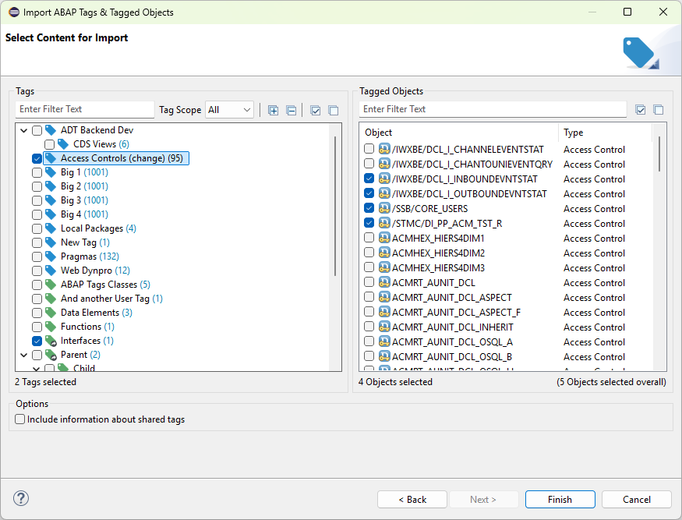682x520 pixels.
Task: Enable Include information about shared tags
Action: point(20,419)
